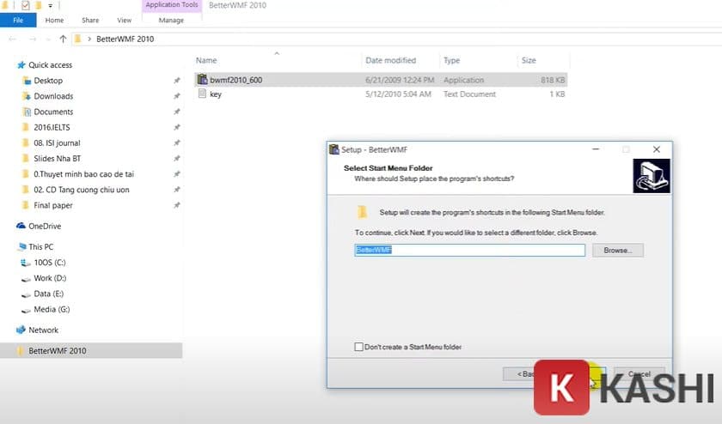Click the bwmf2010_600 application icon

[202, 80]
